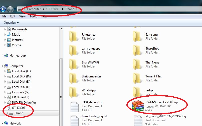Select Computer in the address bar

click(34, 9)
